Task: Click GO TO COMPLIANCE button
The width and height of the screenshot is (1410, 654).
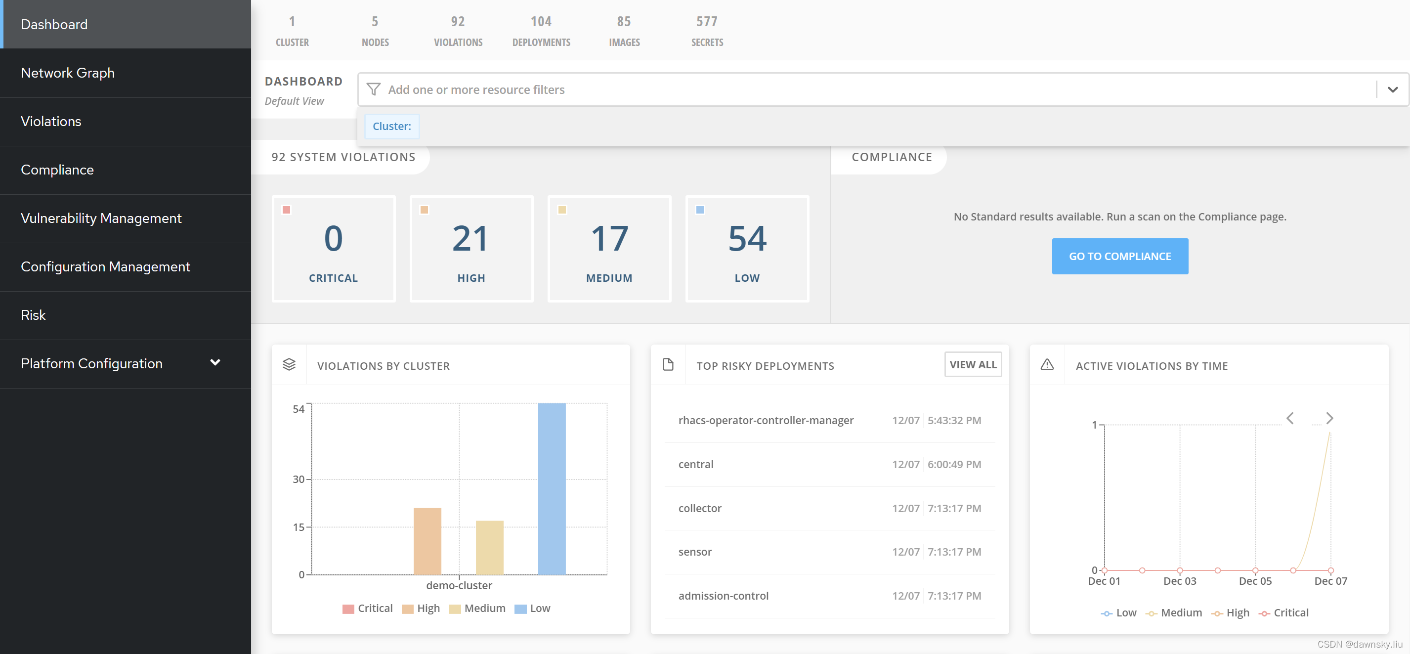Action: pos(1120,256)
